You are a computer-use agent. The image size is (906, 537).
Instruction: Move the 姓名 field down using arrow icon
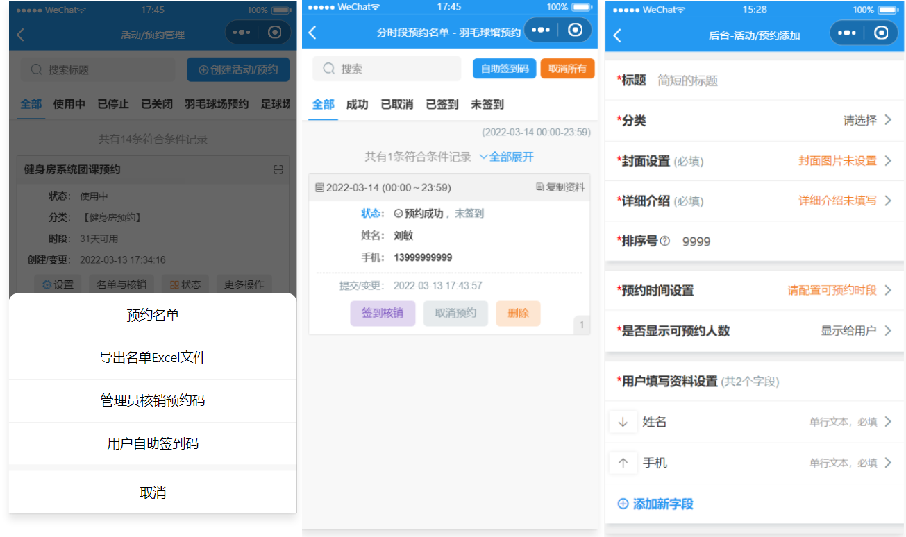pos(623,421)
